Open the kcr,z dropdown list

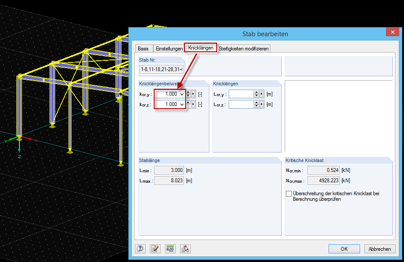[x=181, y=104]
